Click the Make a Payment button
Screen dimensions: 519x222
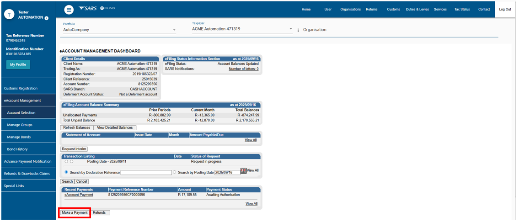pyautogui.click(x=75, y=212)
